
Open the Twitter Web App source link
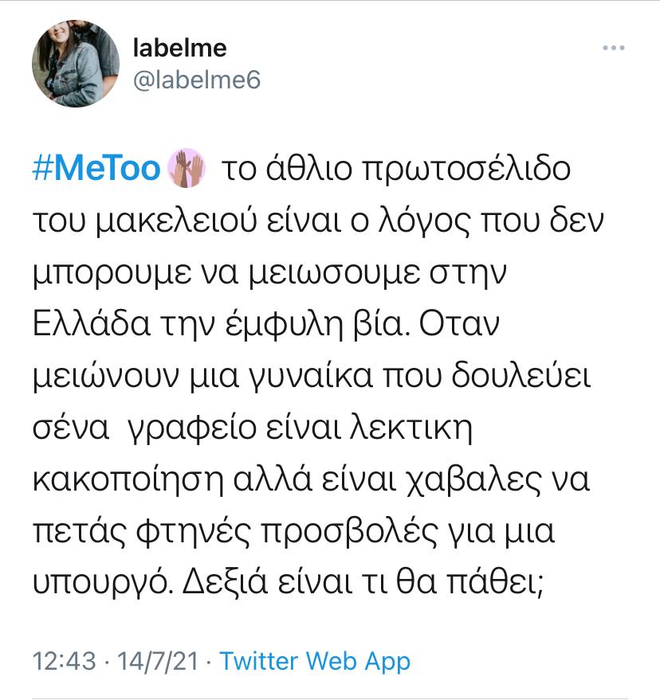[315, 661]
